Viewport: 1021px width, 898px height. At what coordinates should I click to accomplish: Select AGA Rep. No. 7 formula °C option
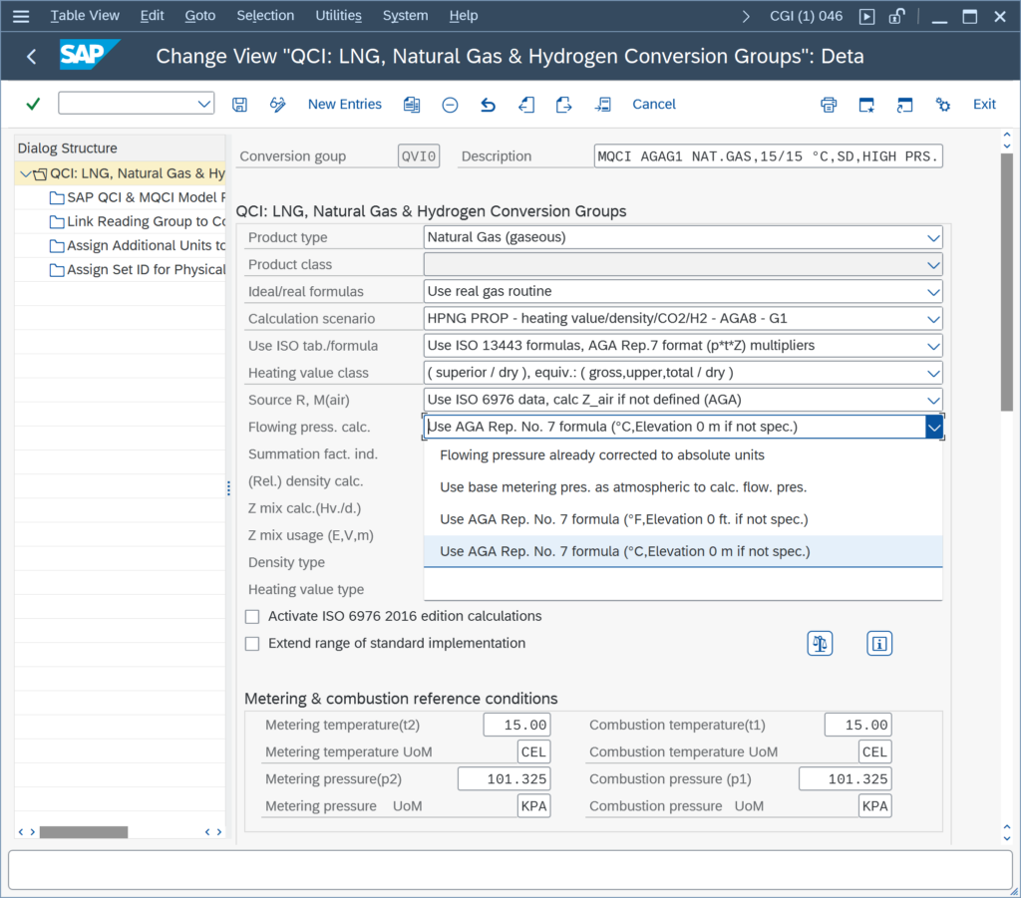pyautogui.click(x=683, y=551)
